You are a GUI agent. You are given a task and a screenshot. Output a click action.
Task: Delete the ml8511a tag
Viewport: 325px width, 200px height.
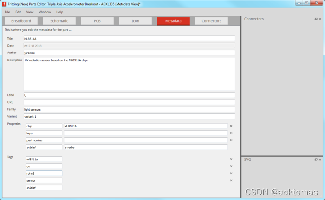click(231, 159)
